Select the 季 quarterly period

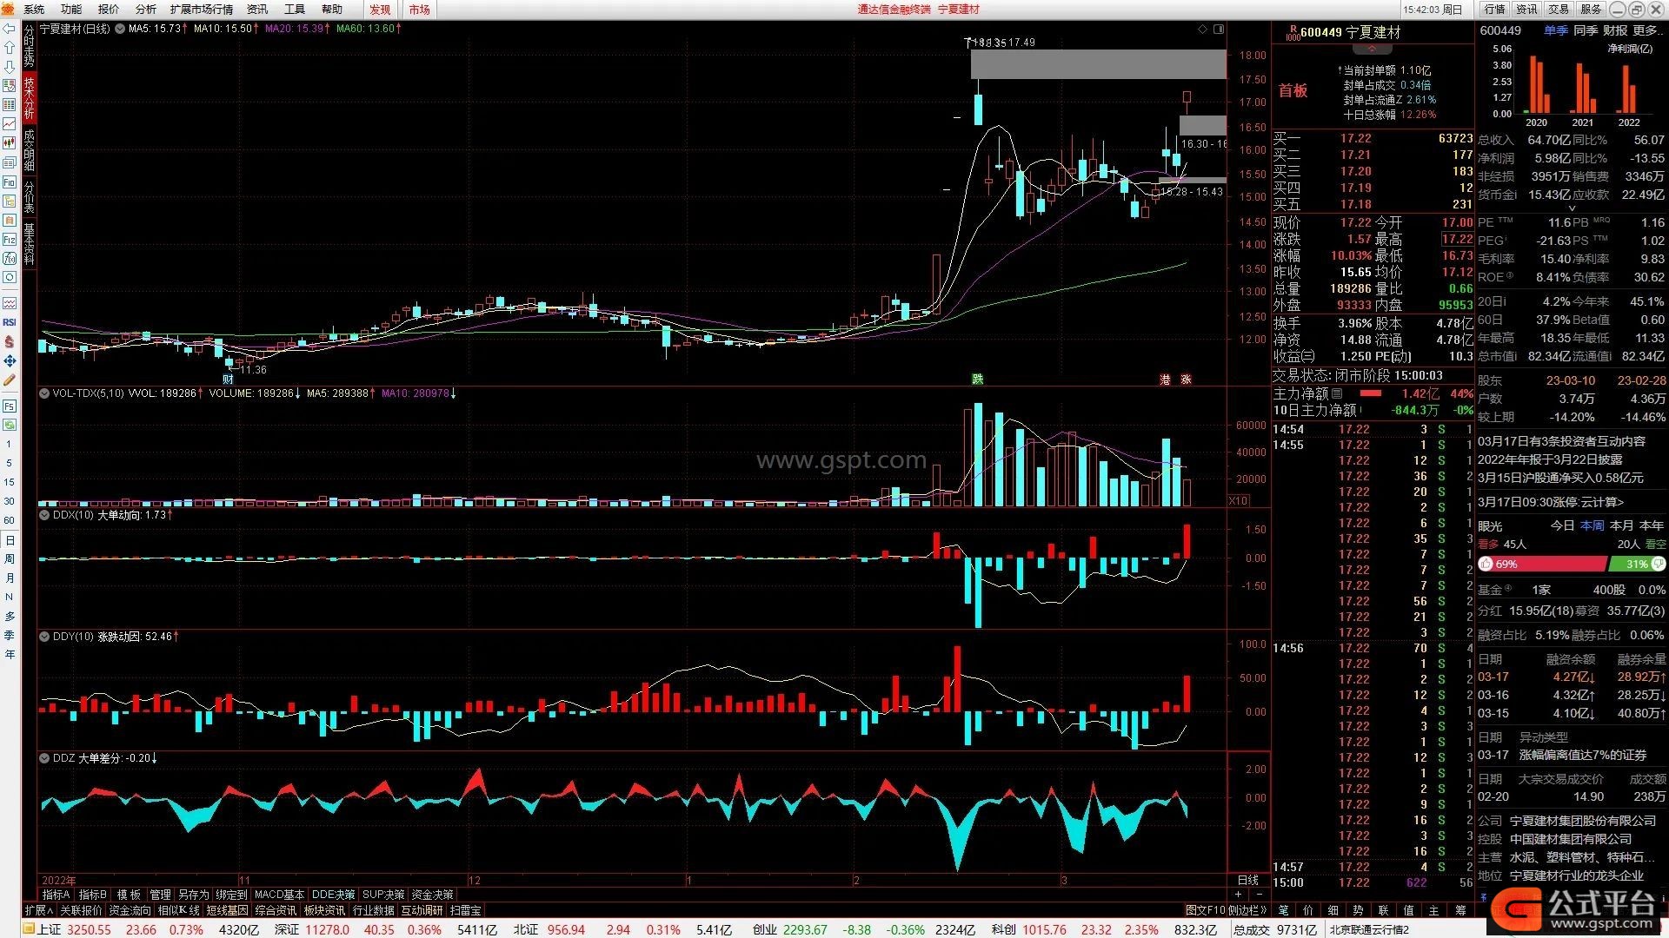click(x=10, y=635)
